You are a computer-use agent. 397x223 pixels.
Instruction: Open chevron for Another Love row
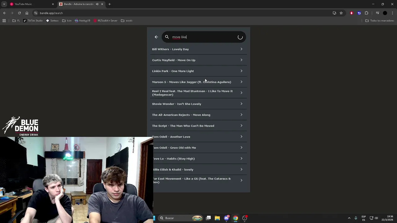click(x=241, y=137)
